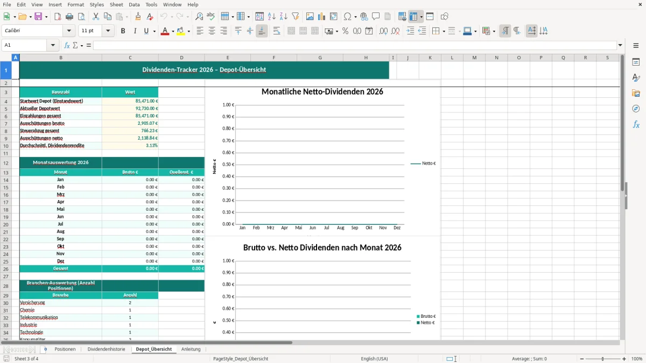Viewport: 646px width, 363px height.
Task: Click zoom in plus button
Action: (x=624, y=359)
